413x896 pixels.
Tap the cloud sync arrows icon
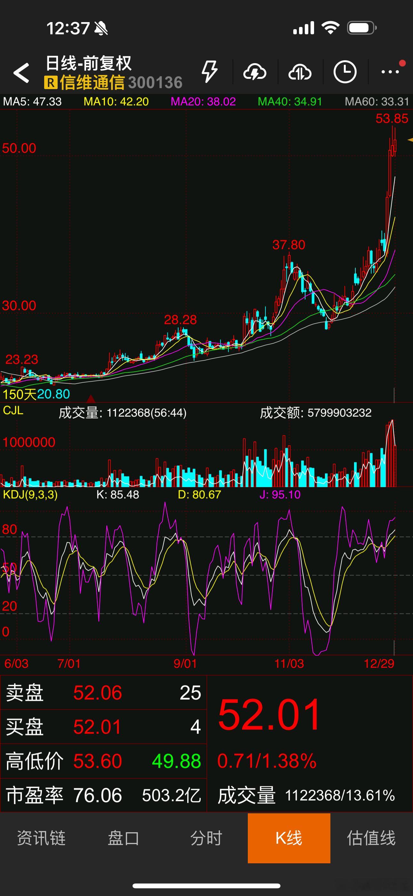pyautogui.click(x=300, y=72)
